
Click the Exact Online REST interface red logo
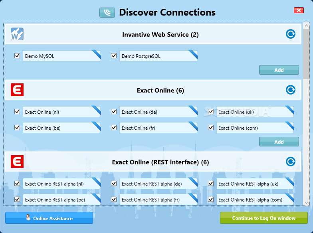coord(17,162)
